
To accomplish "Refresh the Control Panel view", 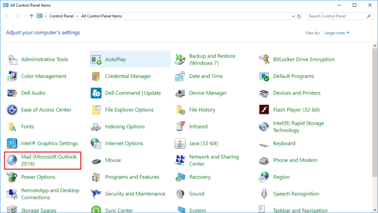I will (299, 17).
